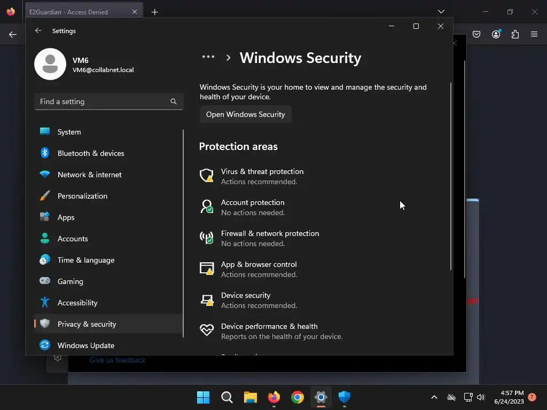The height and width of the screenshot is (410, 547).
Task: Open Windows Update category label
Action: [x=86, y=345]
